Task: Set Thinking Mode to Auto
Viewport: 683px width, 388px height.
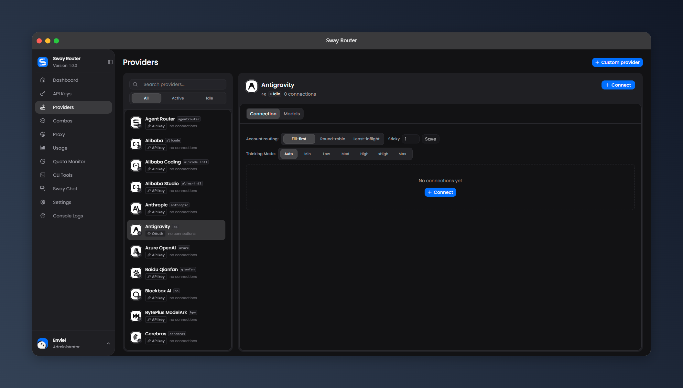Action: [x=288, y=154]
